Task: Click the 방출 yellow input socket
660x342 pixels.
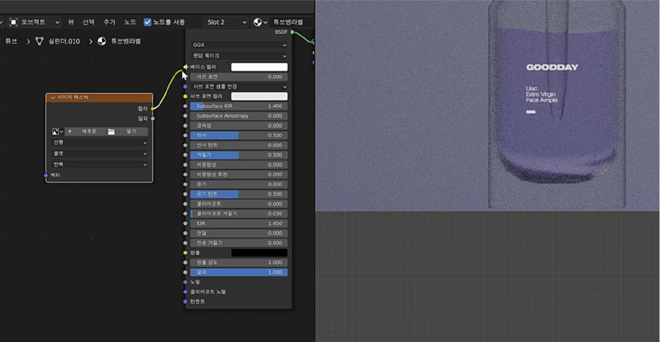Action: tap(185, 252)
